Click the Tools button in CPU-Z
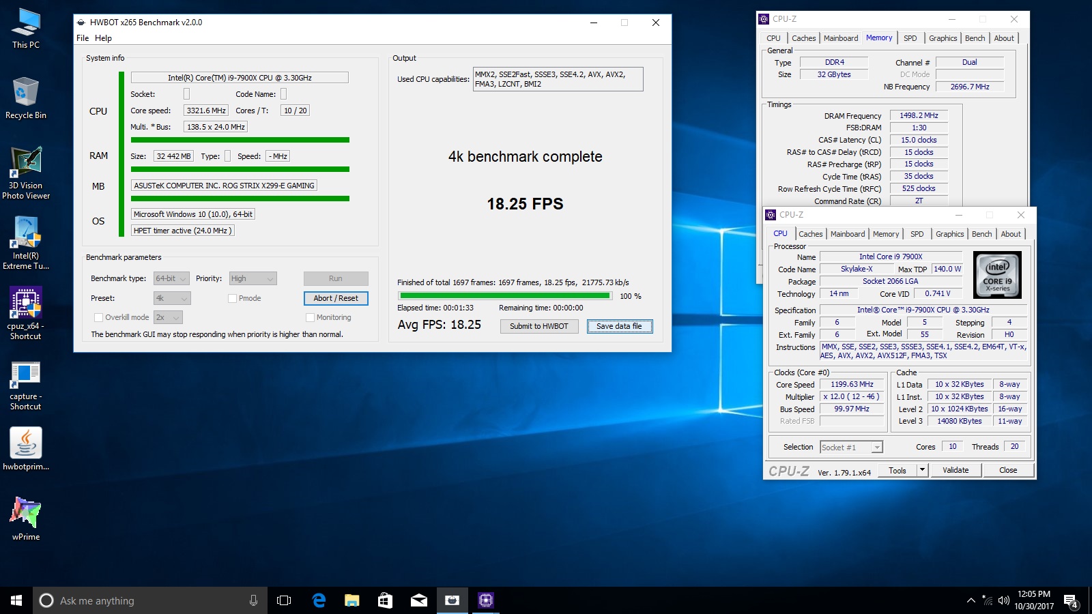Viewport: 1092px width, 614px height. pos(897,470)
